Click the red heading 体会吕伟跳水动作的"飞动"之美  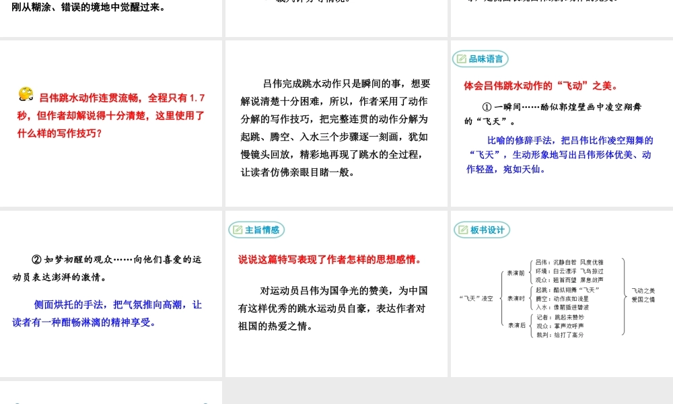541,86
